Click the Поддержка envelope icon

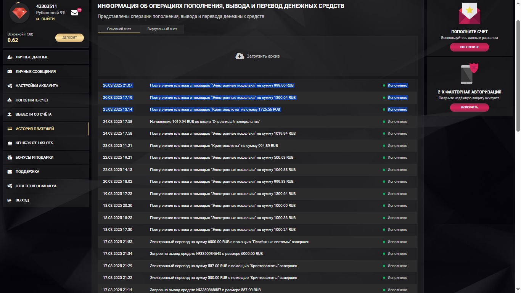point(10,172)
